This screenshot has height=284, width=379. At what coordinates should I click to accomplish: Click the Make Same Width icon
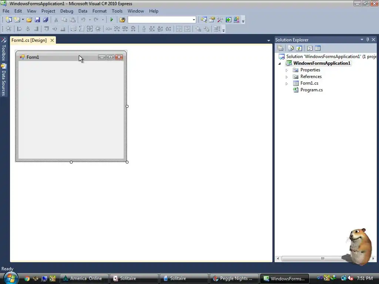[x=73, y=29]
